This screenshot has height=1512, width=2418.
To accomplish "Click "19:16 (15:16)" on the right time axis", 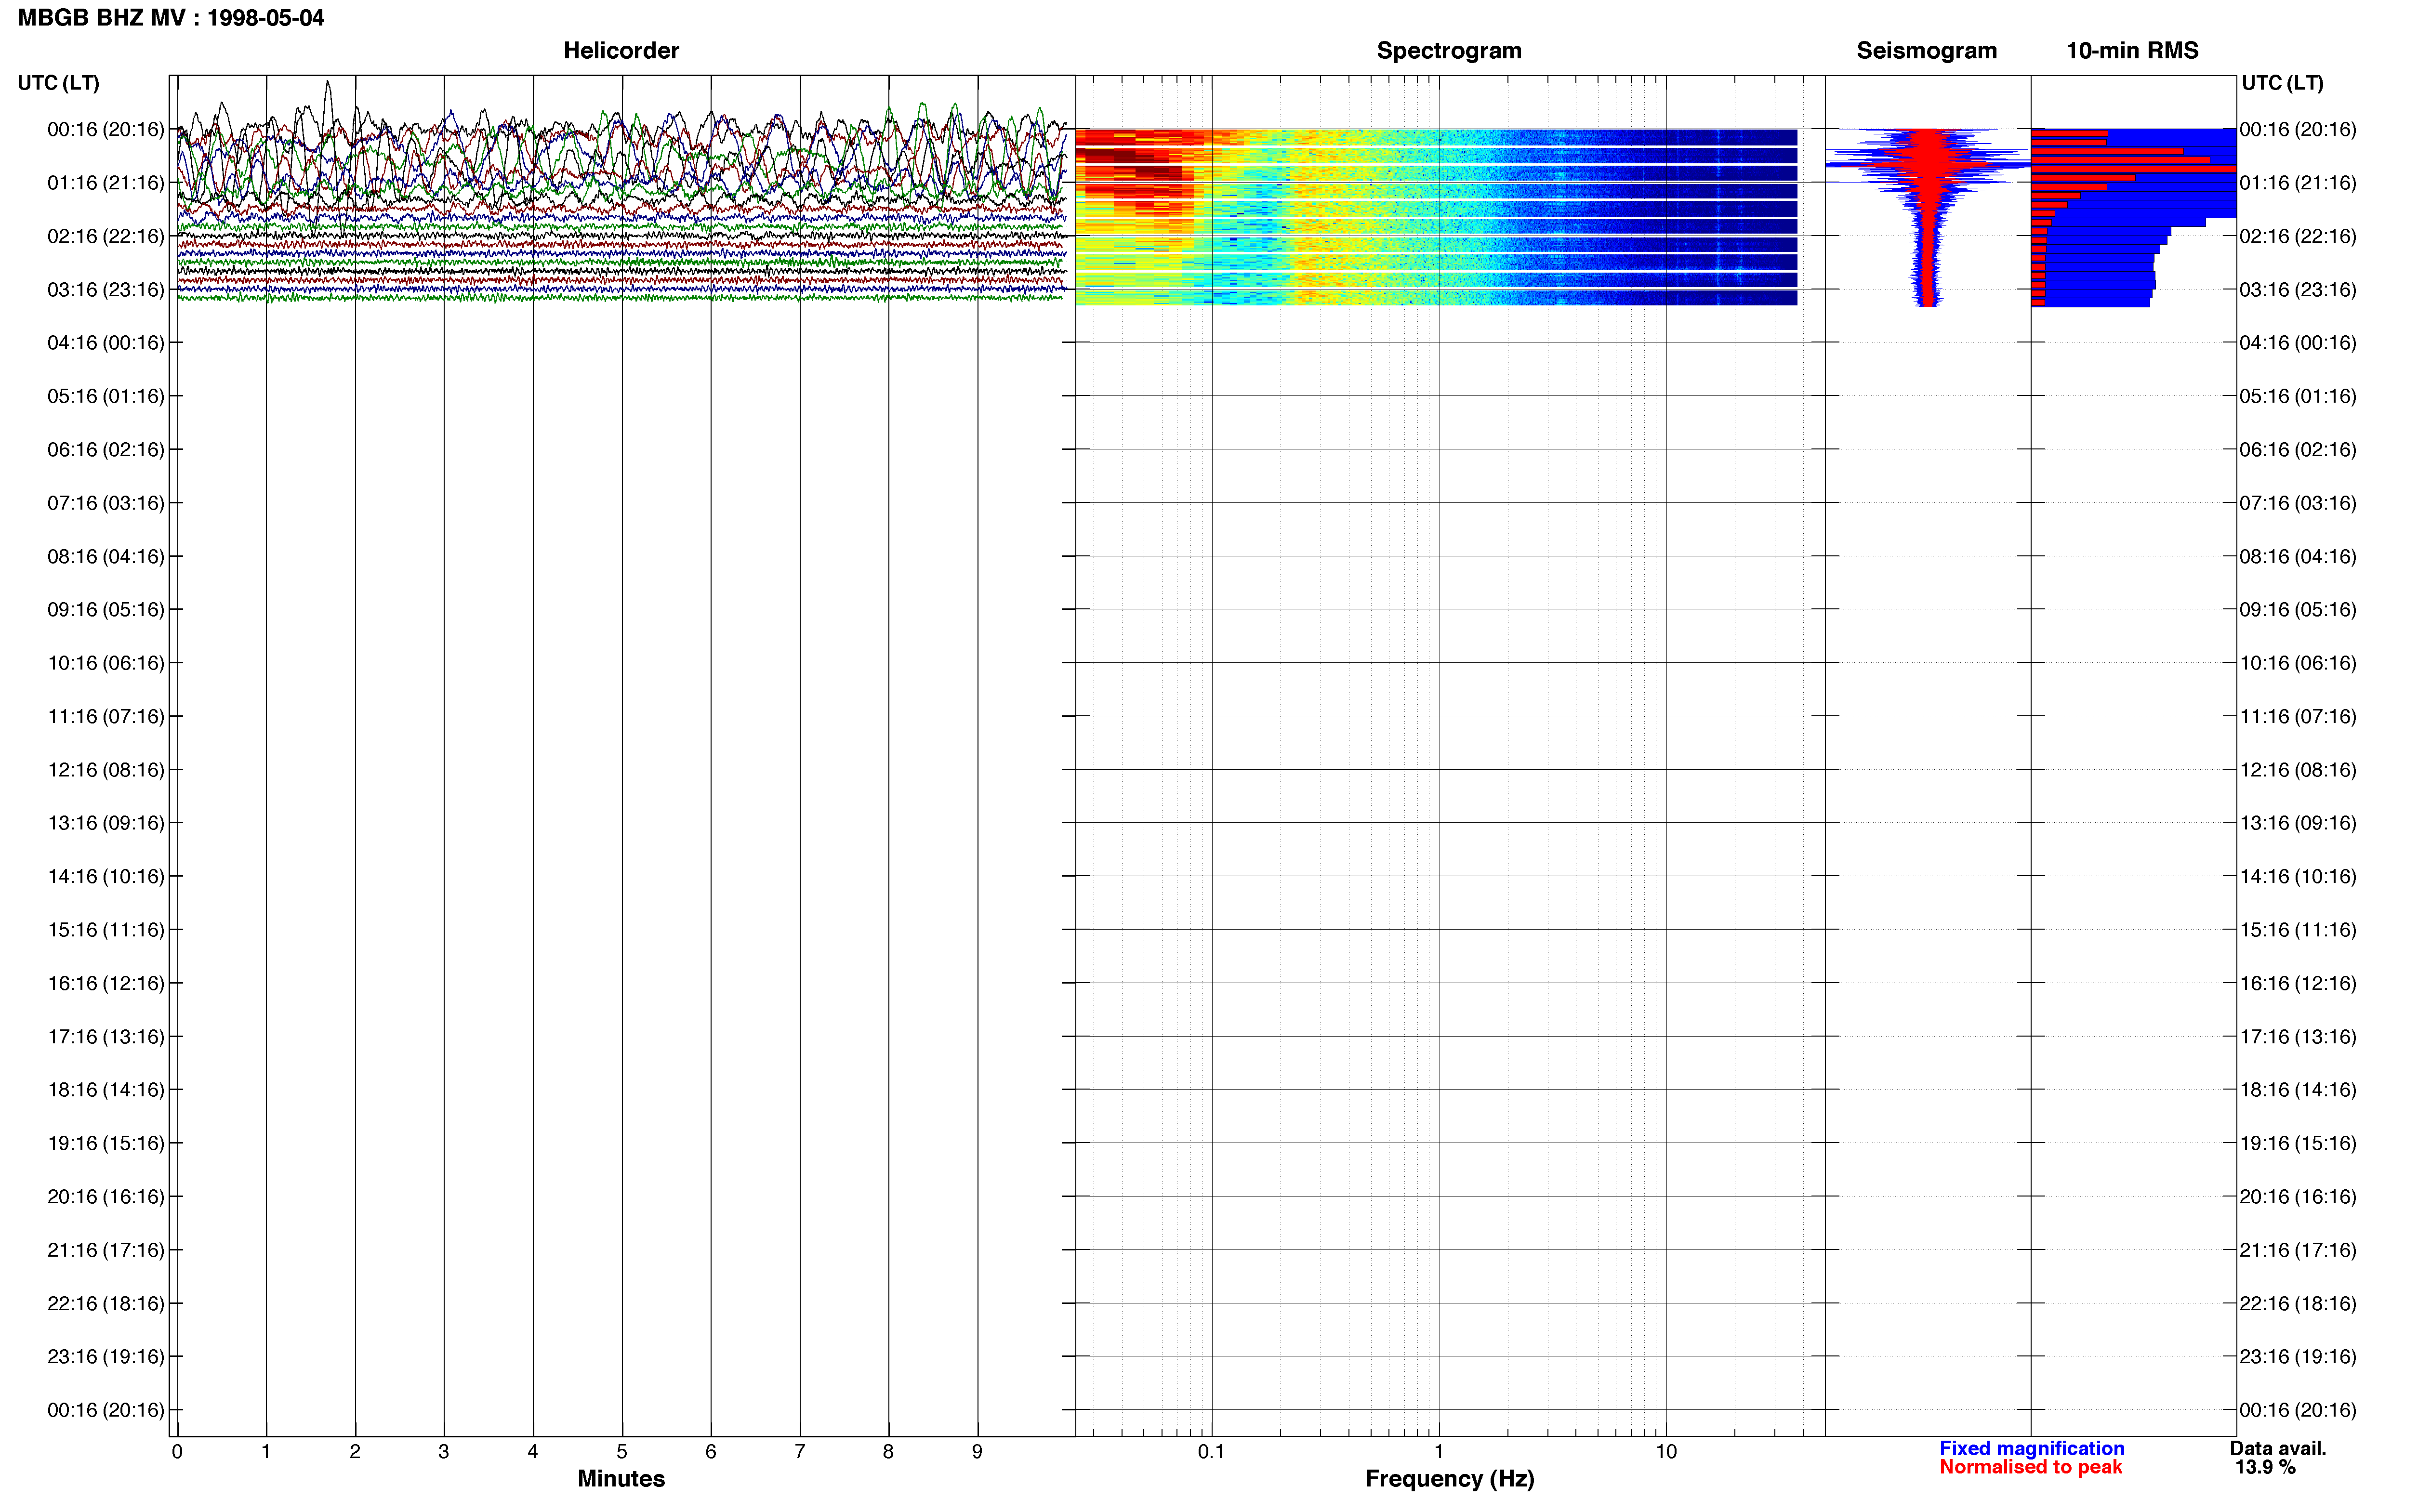I will [x=2298, y=1143].
